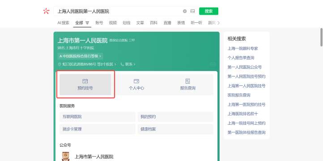Viewport: 323px width, 161px height.
Task: Switch to the 账号 tab
Action: tap(99, 23)
